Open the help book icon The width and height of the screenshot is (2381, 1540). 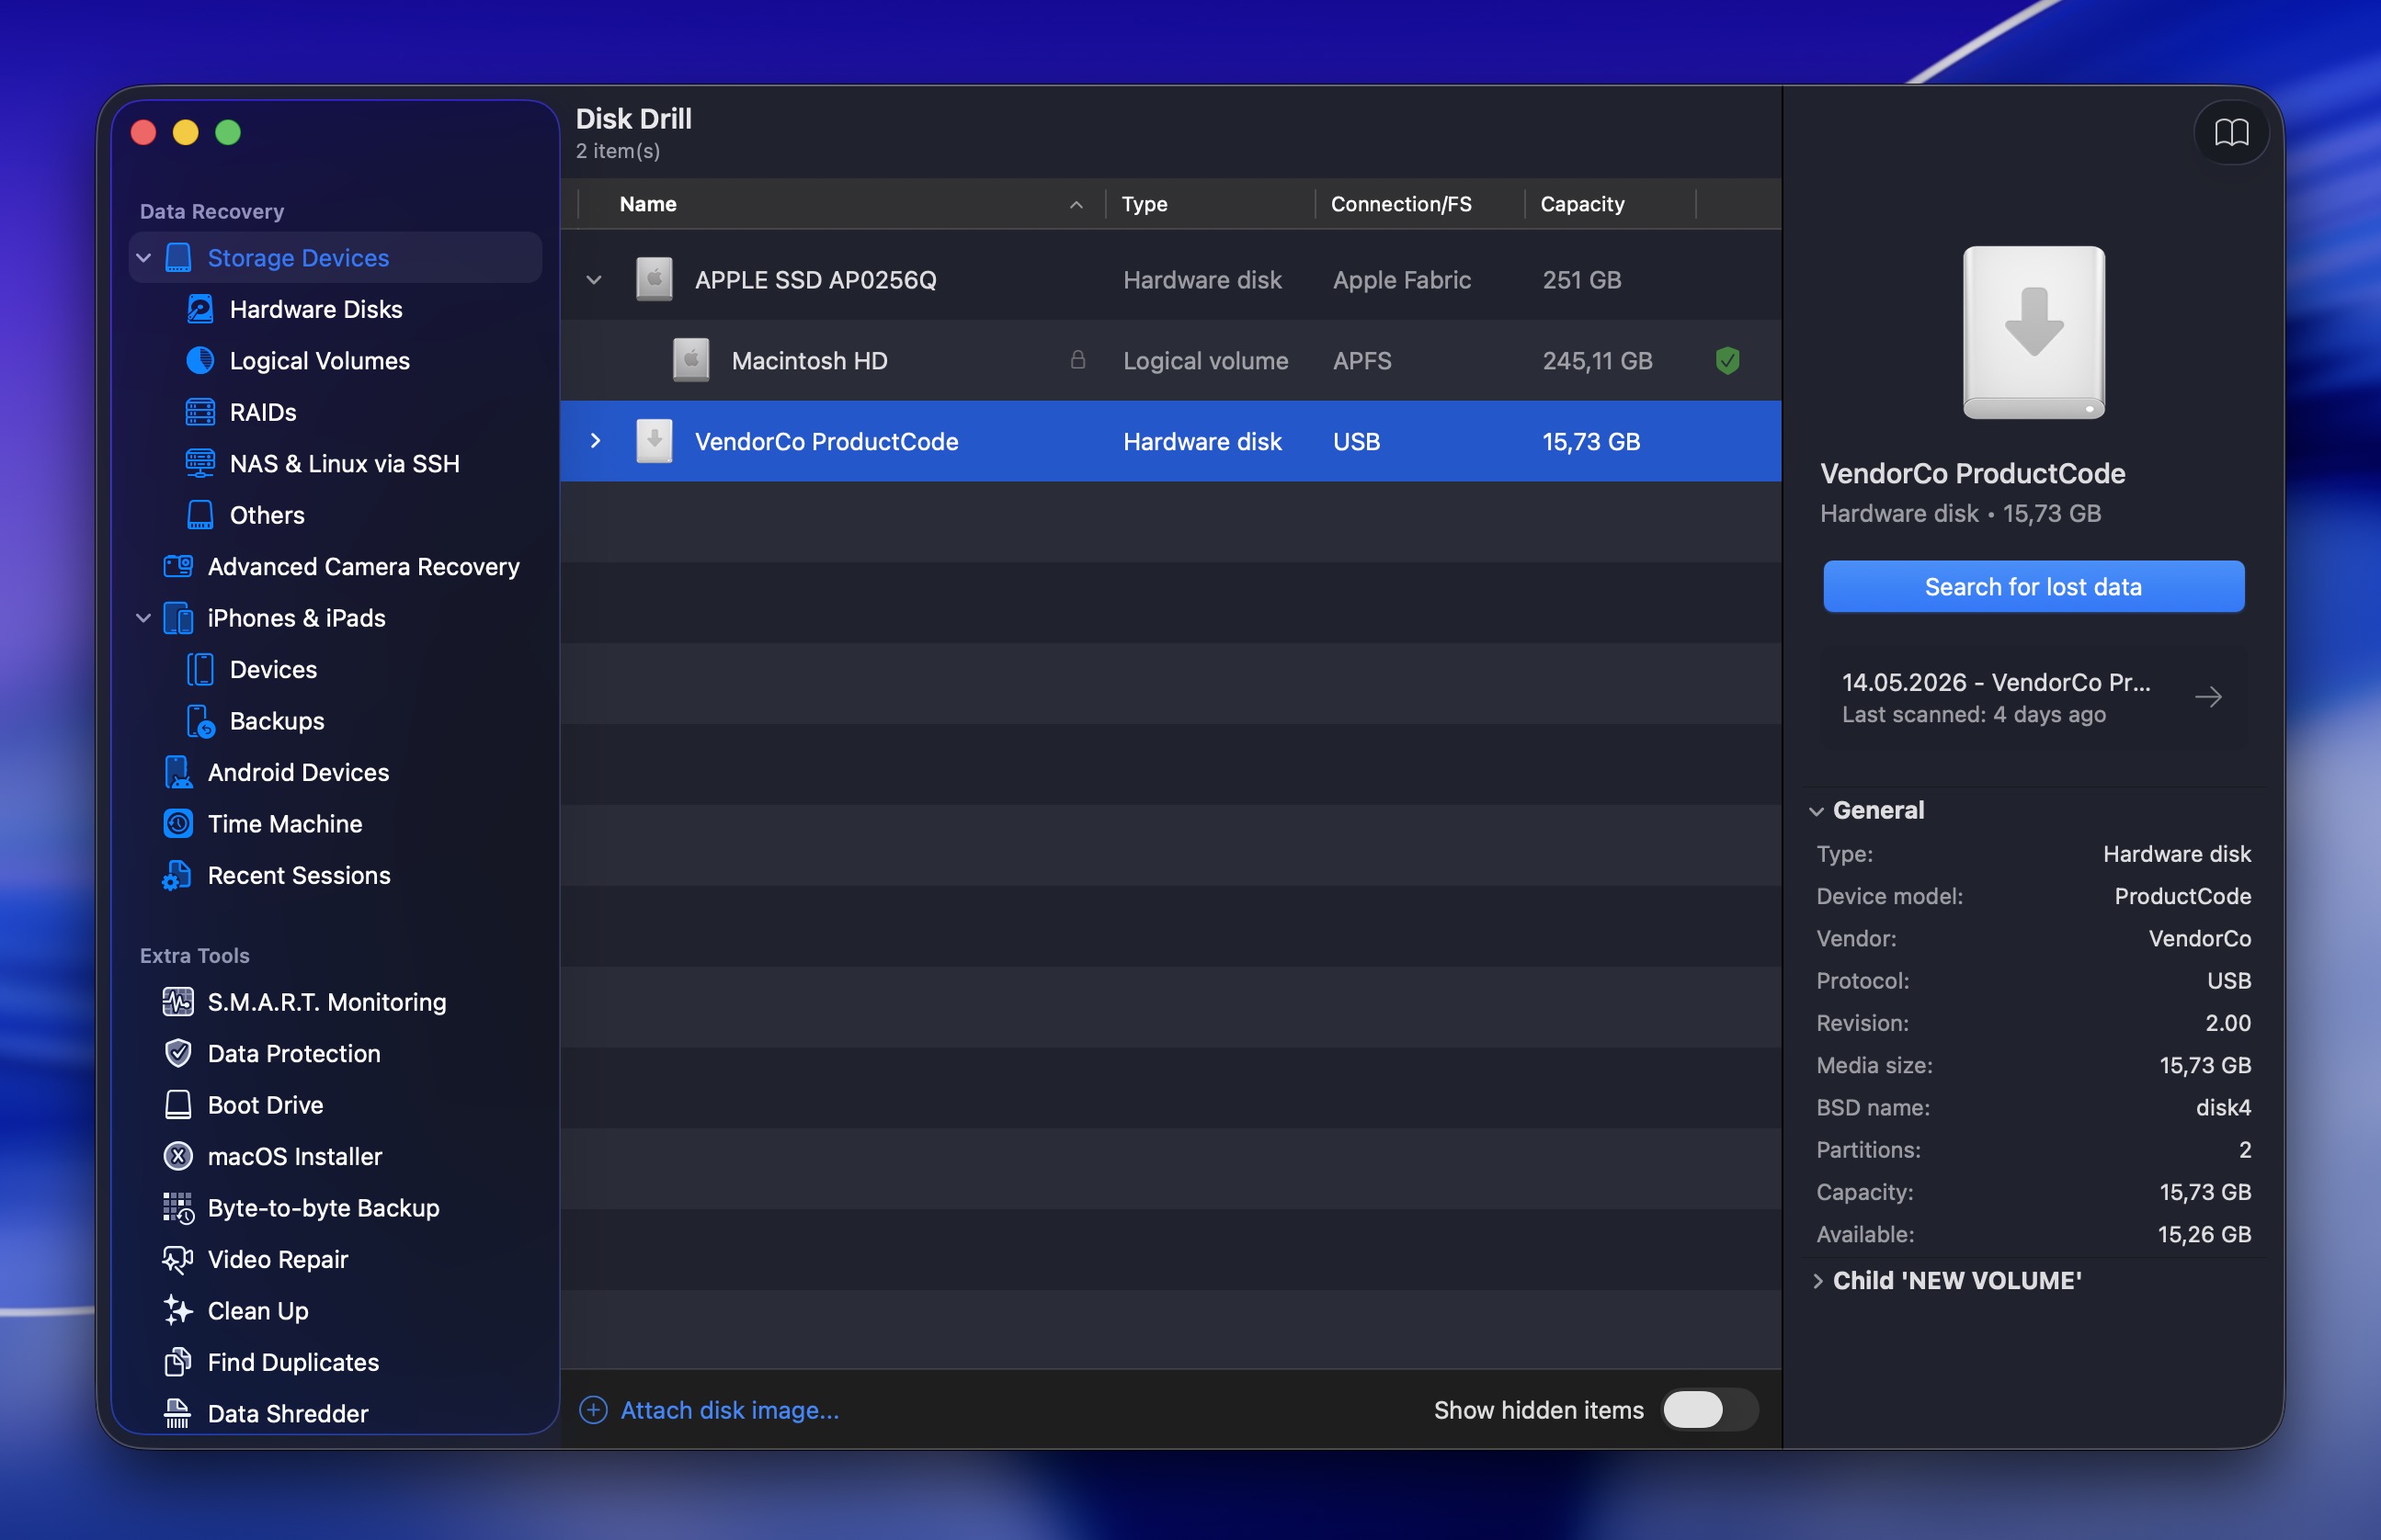(2231, 132)
